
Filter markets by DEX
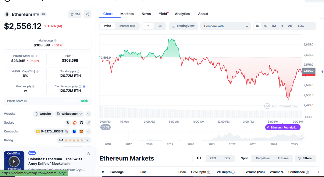tap(227, 158)
